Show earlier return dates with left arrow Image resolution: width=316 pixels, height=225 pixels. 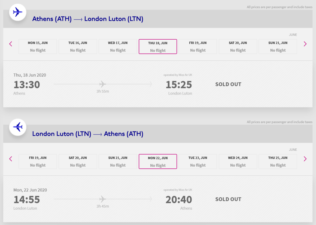[x=11, y=159]
